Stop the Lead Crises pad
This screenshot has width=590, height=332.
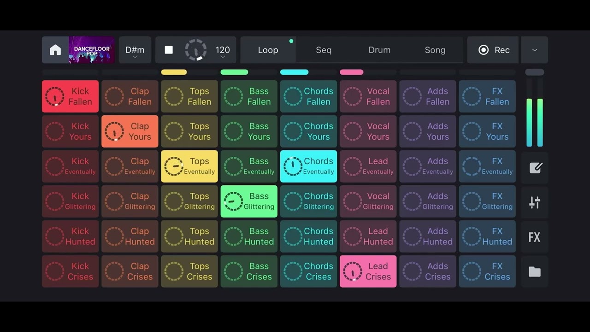pyautogui.click(x=368, y=271)
